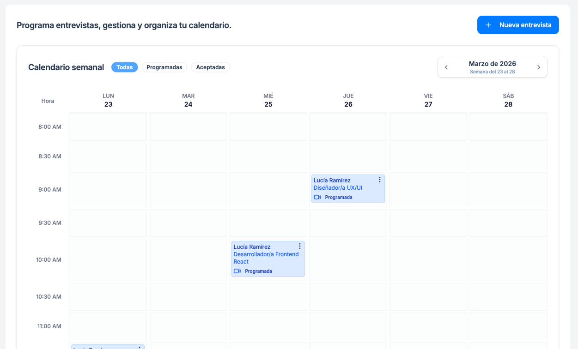Enable the Programadas filter
The height and width of the screenshot is (349, 578).
coord(164,67)
